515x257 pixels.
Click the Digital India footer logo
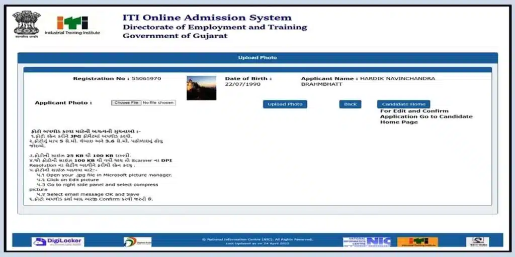point(137,242)
